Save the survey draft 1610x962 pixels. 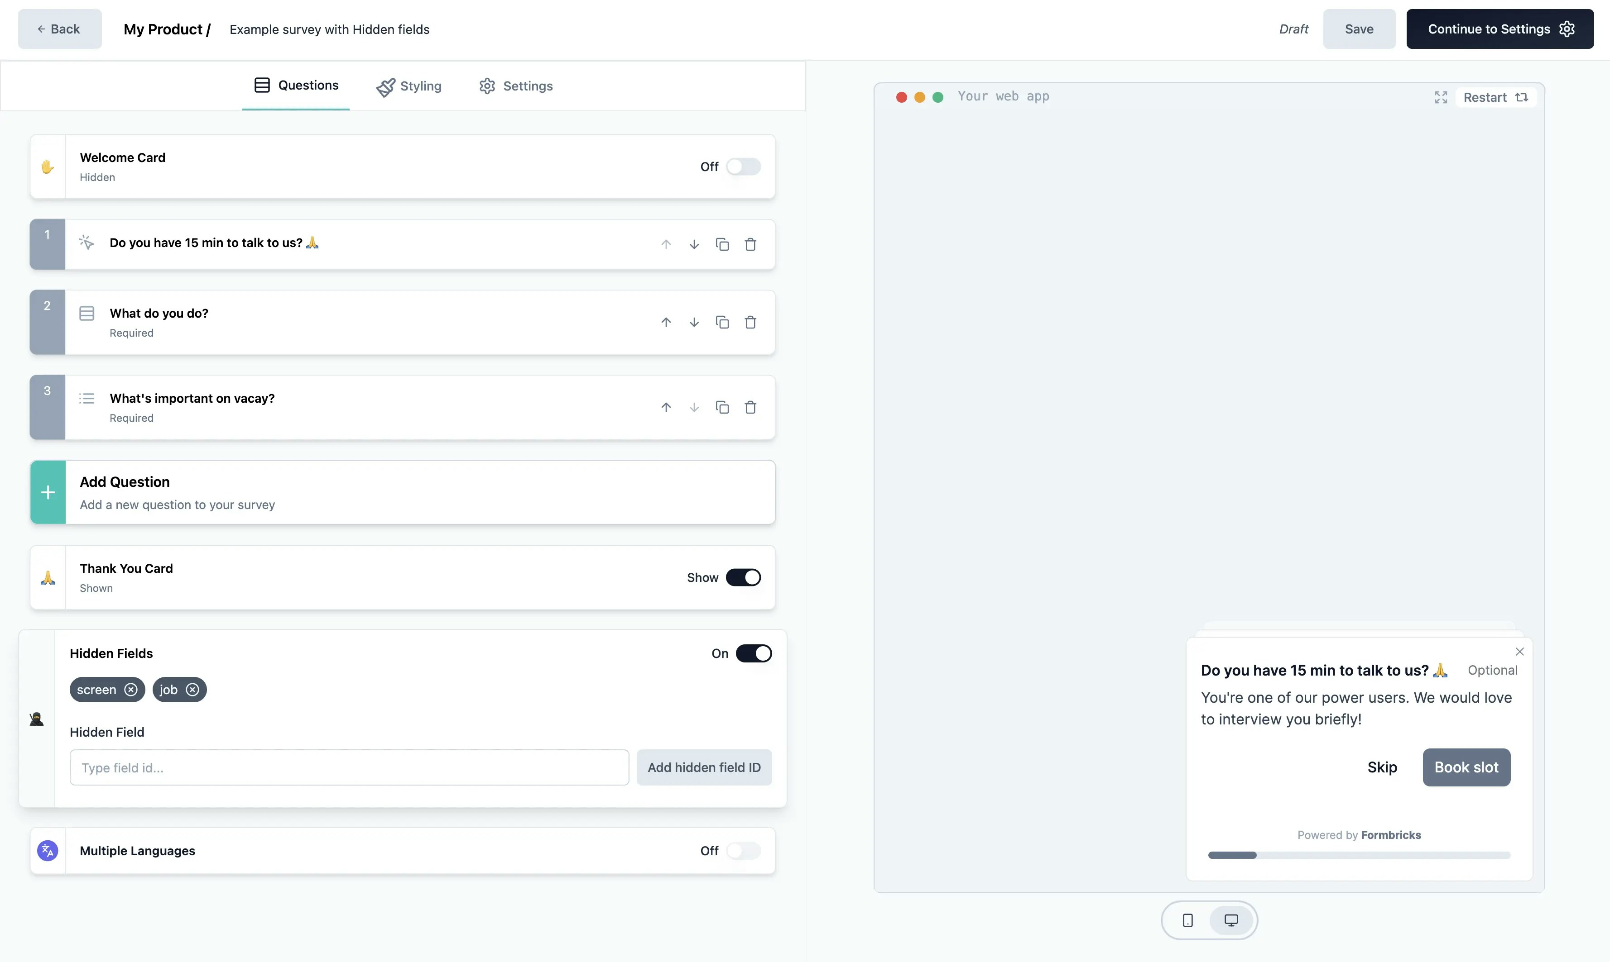pyautogui.click(x=1359, y=29)
